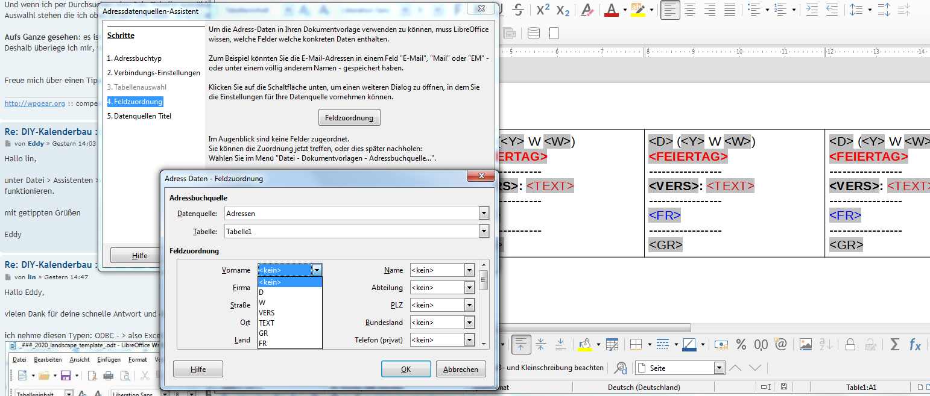Click the Strikethrough formatting icon

tap(518, 10)
